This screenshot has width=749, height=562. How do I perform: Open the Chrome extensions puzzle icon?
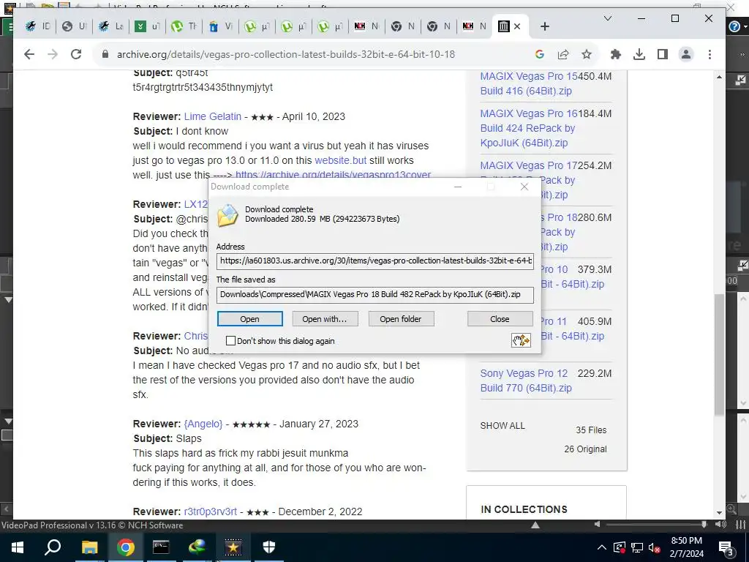tap(616, 54)
